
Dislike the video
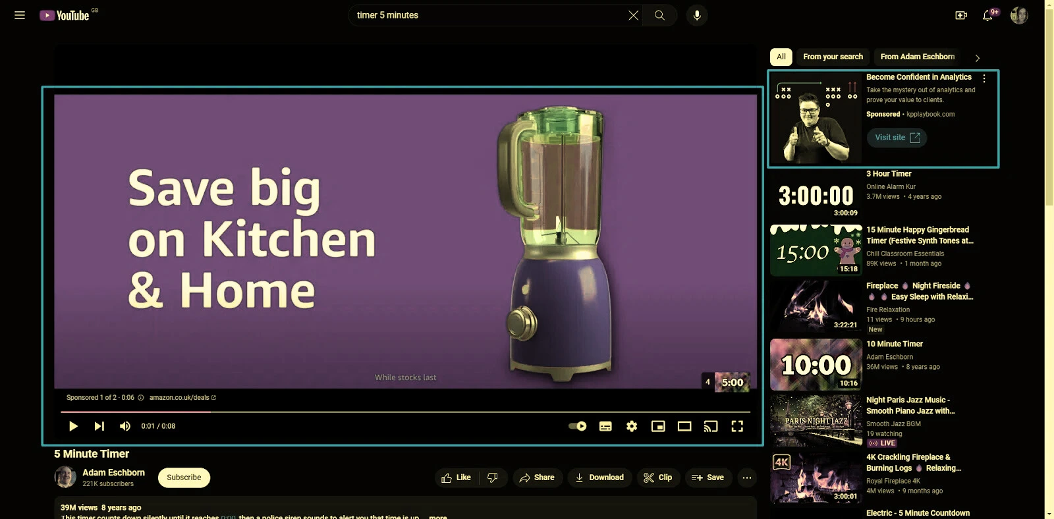(493, 478)
